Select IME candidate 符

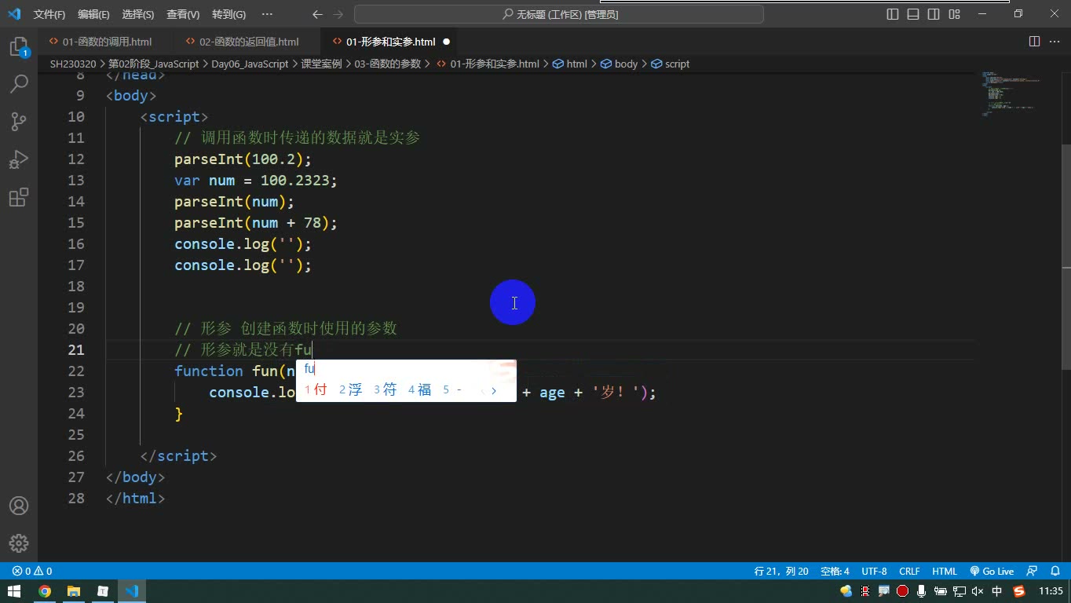386,389
